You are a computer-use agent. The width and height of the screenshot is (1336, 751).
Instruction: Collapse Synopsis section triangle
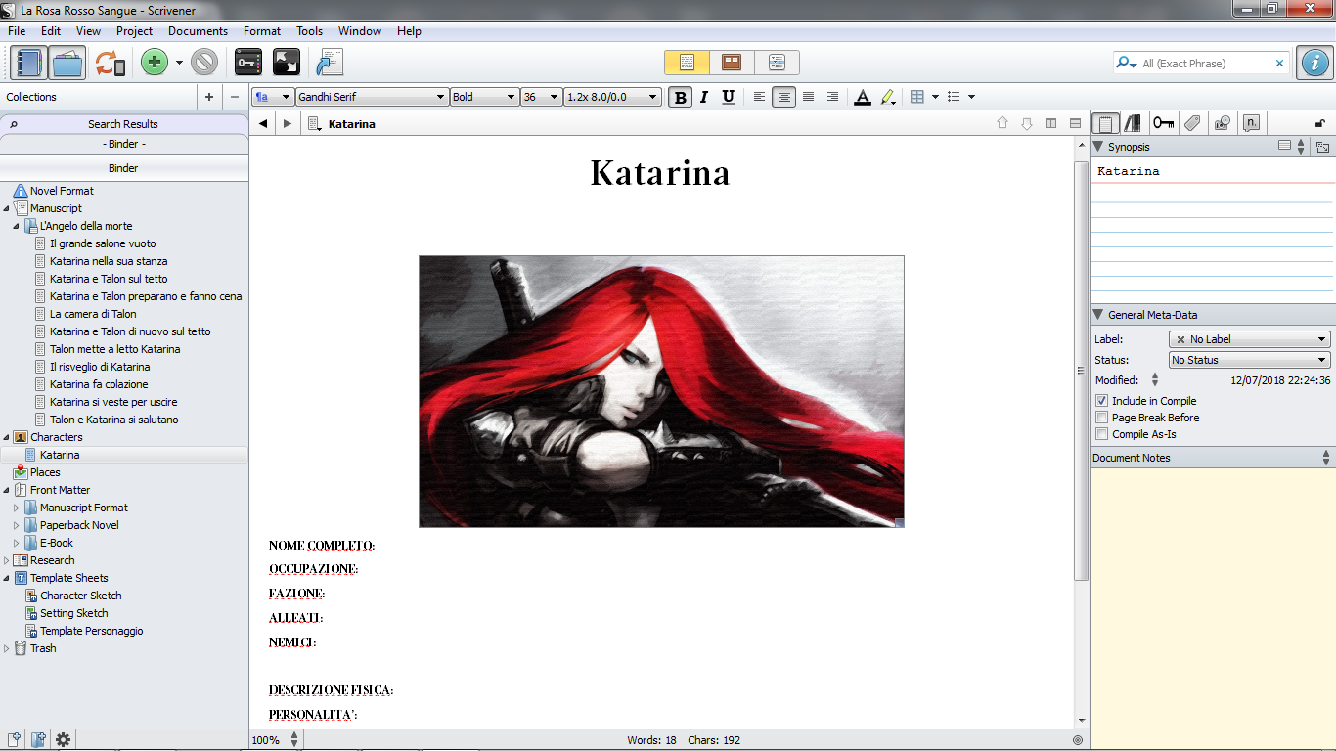point(1098,147)
